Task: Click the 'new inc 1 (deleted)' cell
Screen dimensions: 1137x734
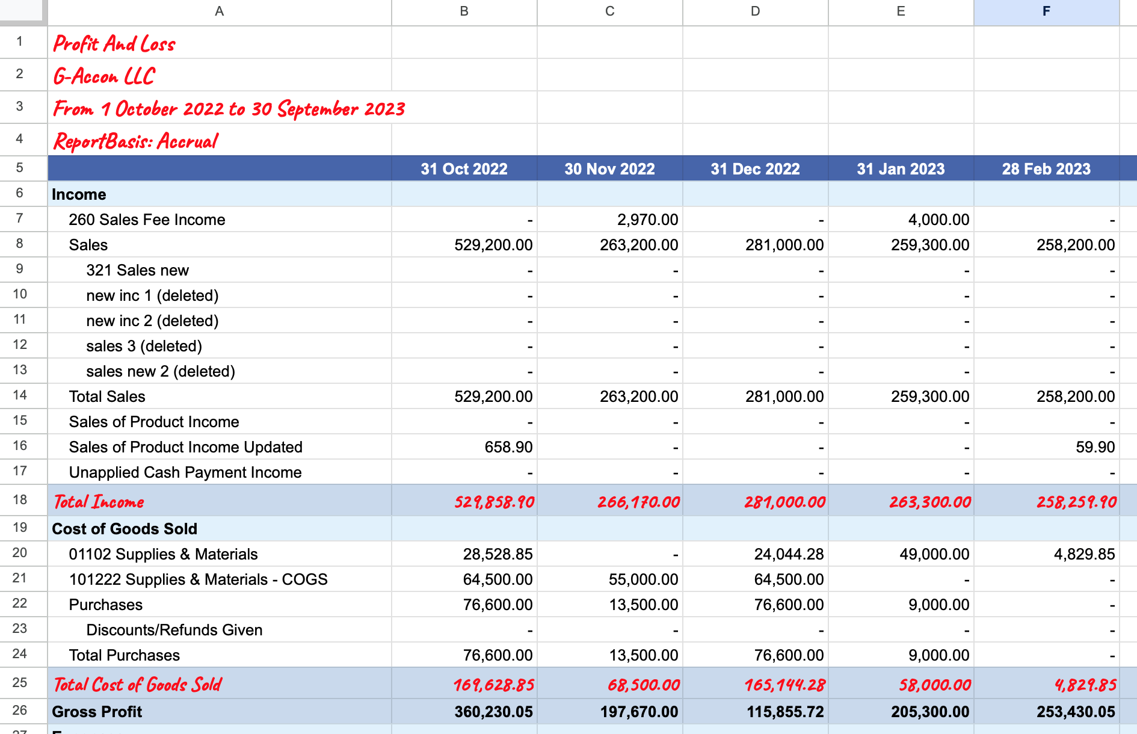Action: (220, 295)
